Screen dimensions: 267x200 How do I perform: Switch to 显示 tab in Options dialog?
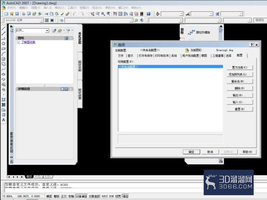130,55
